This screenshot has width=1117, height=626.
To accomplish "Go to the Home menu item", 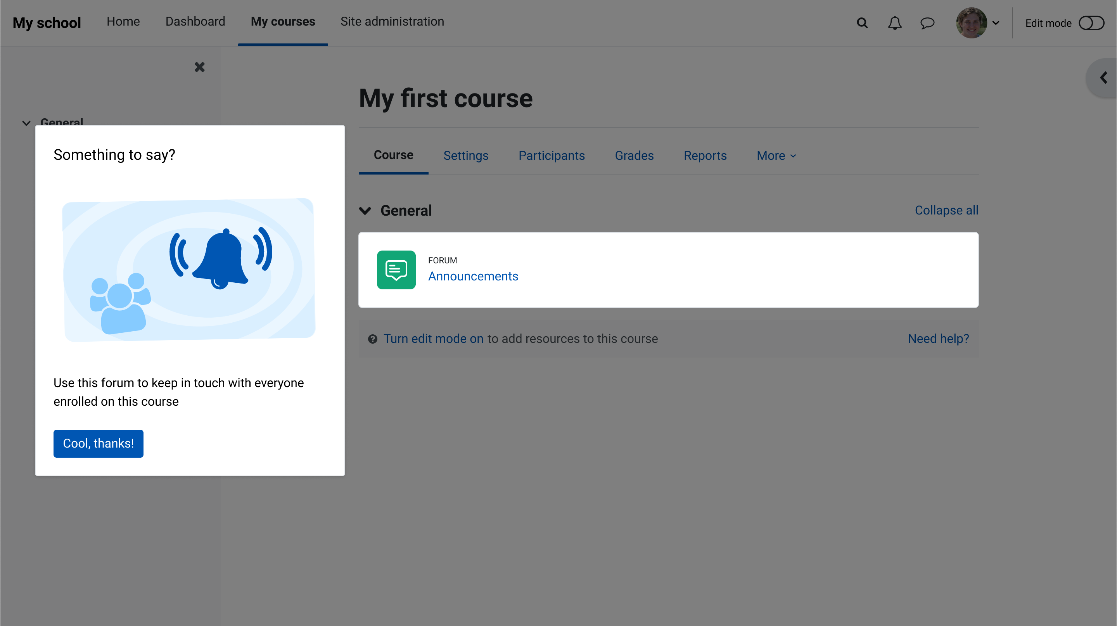I will pyautogui.click(x=123, y=22).
